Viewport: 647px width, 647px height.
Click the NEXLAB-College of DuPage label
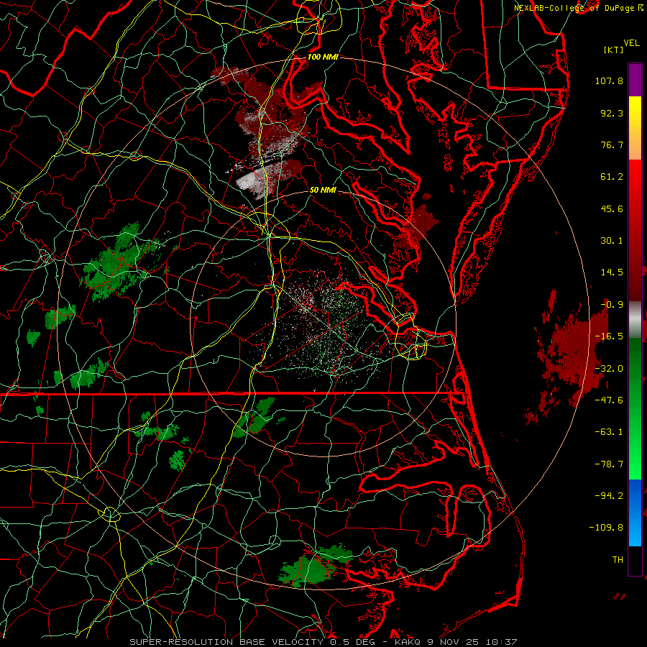pyautogui.click(x=575, y=8)
